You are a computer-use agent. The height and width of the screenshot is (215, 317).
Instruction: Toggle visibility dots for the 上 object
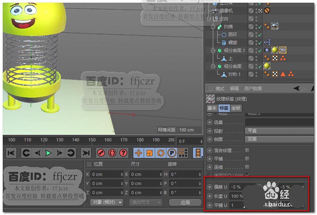coord(256,58)
